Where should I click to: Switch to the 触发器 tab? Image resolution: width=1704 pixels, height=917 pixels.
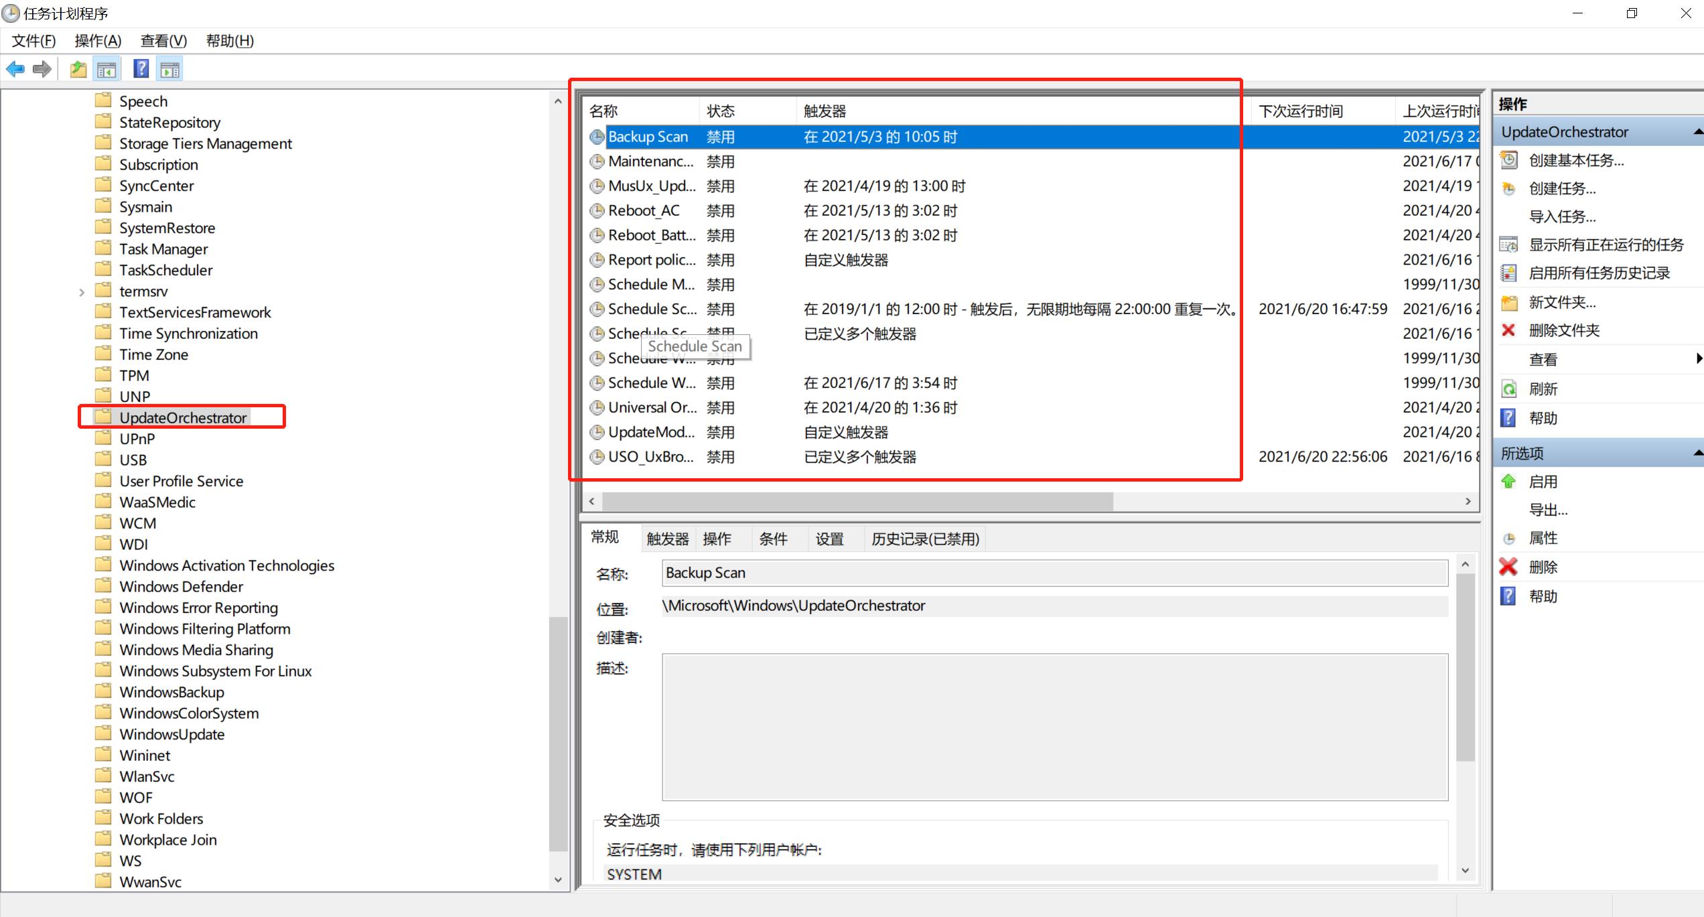[x=666, y=538]
